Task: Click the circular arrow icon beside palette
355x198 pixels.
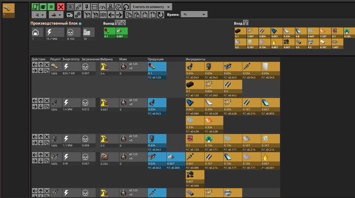Action: (x=126, y=7)
